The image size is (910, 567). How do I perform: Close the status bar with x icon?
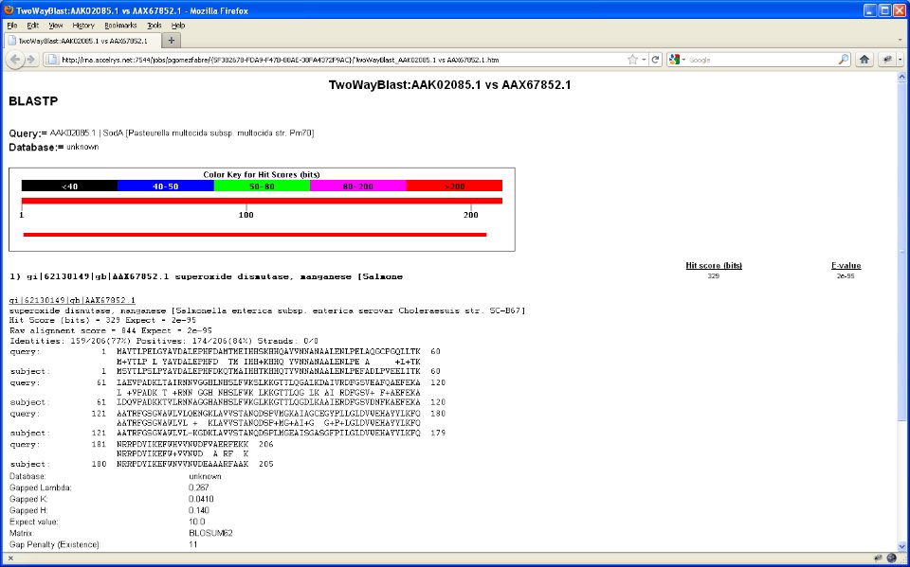10,558
